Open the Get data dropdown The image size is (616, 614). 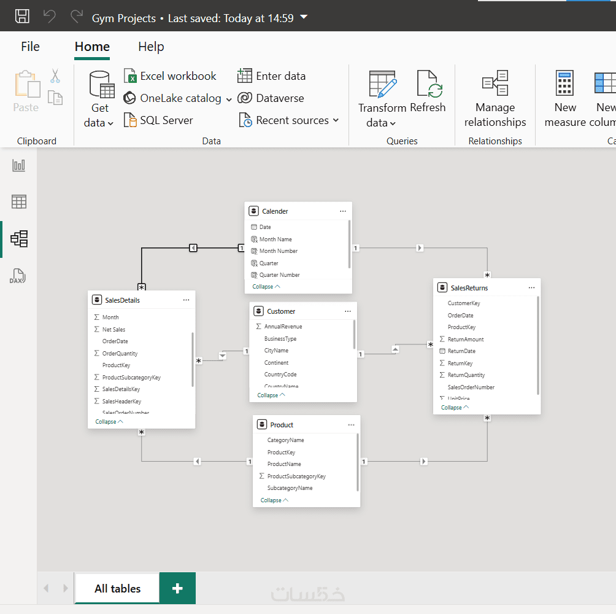coord(99,99)
